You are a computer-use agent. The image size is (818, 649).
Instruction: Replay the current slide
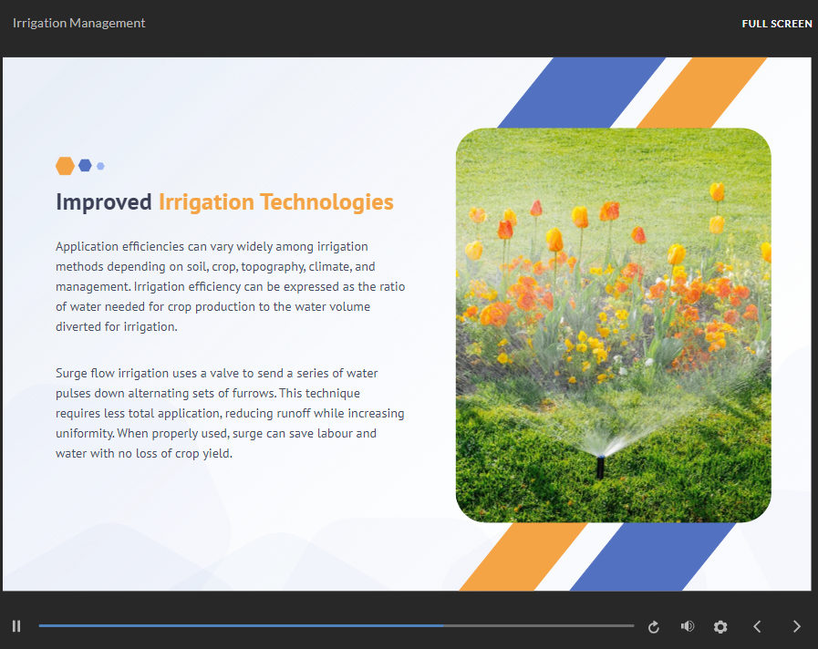click(x=653, y=626)
